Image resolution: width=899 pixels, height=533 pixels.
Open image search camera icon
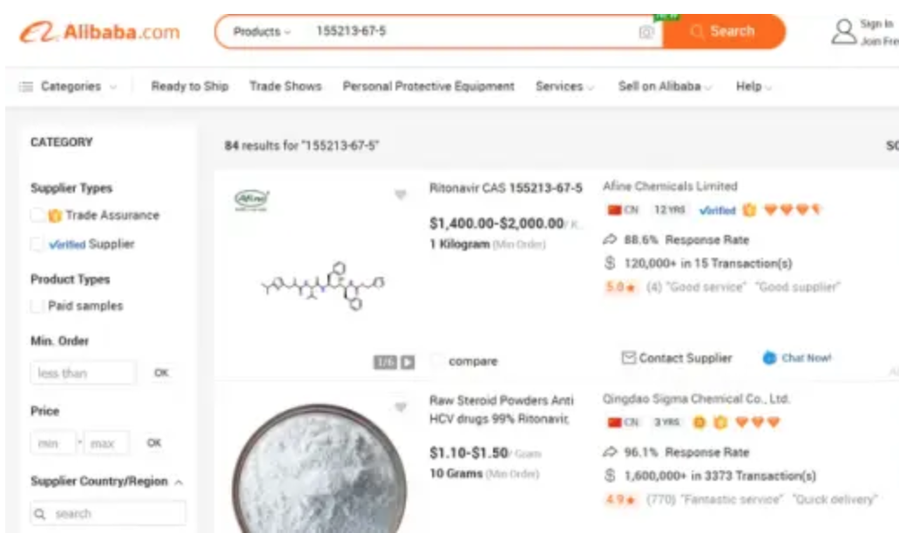[x=646, y=32]
